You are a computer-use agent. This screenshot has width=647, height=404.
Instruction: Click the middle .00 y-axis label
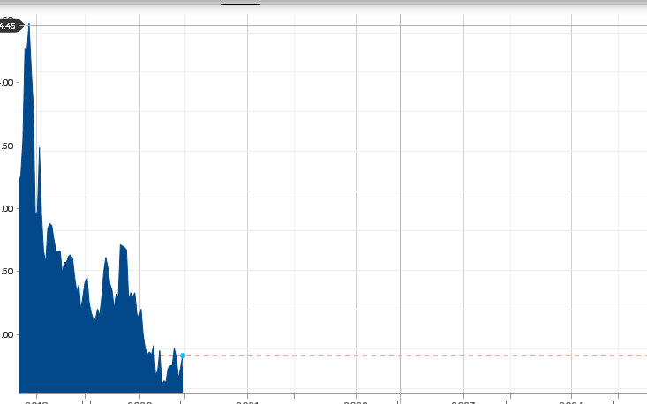(7, 209)
